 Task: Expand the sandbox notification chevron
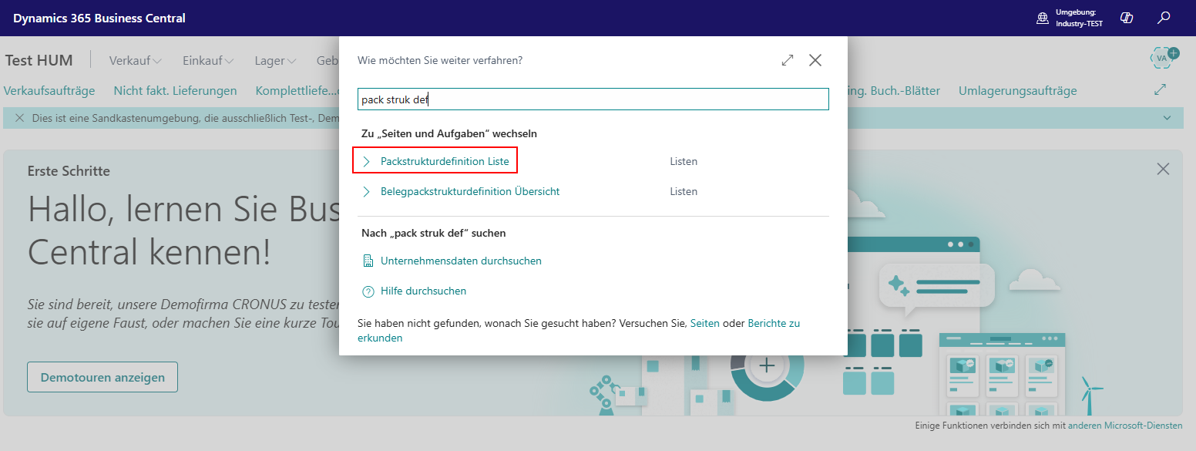tap(1167, 118)
